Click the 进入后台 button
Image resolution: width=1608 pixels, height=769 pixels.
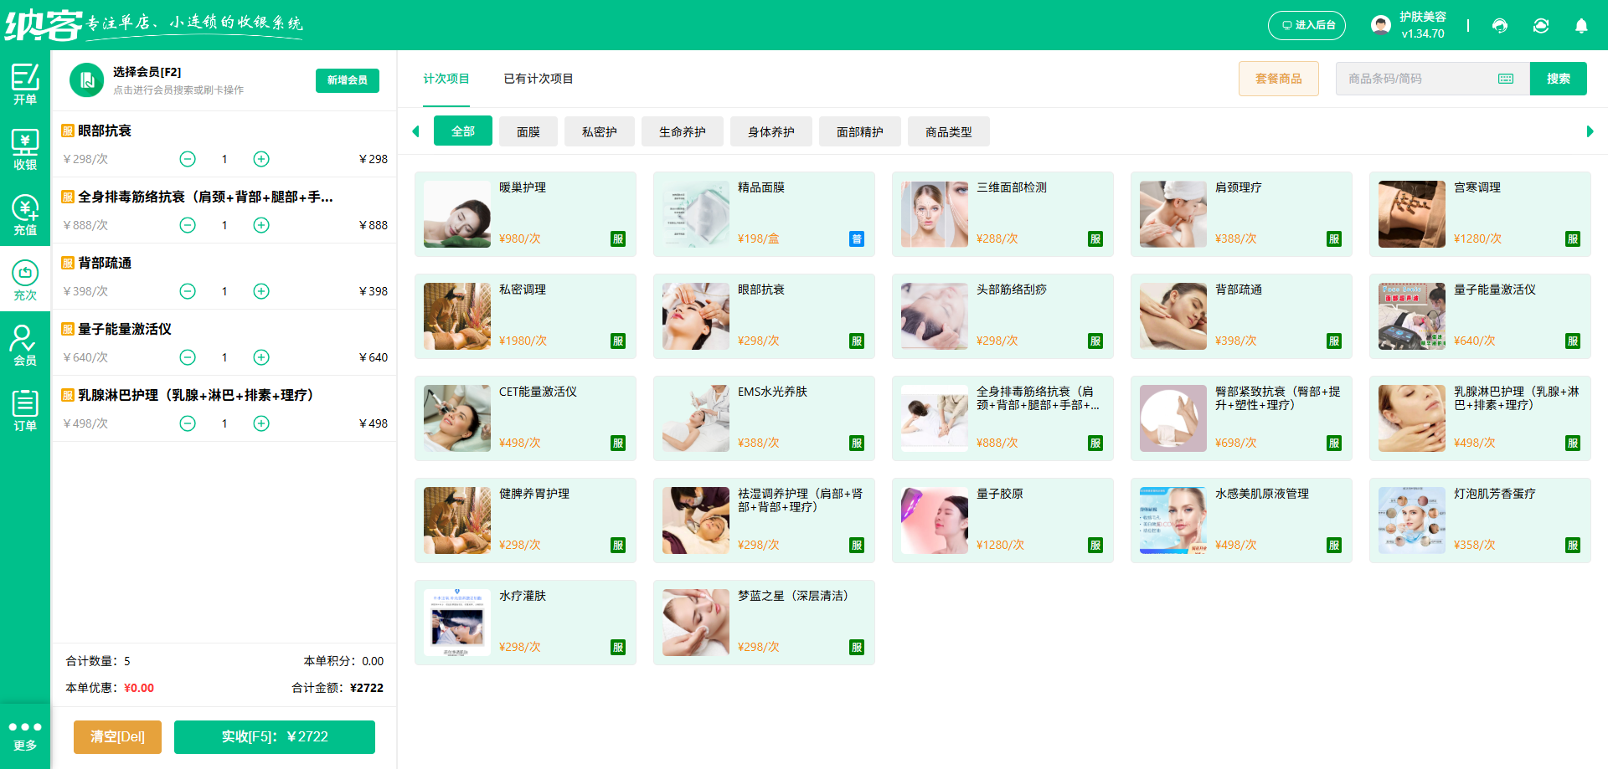coord(1306,25)
